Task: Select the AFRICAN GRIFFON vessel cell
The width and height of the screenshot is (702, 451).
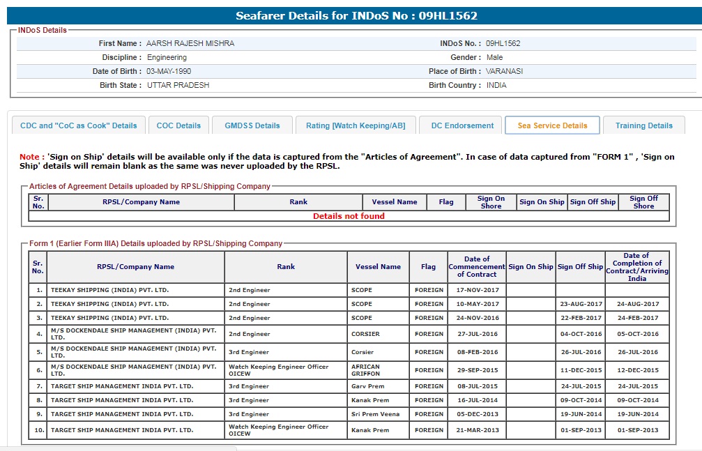Action: coord(366,369)
